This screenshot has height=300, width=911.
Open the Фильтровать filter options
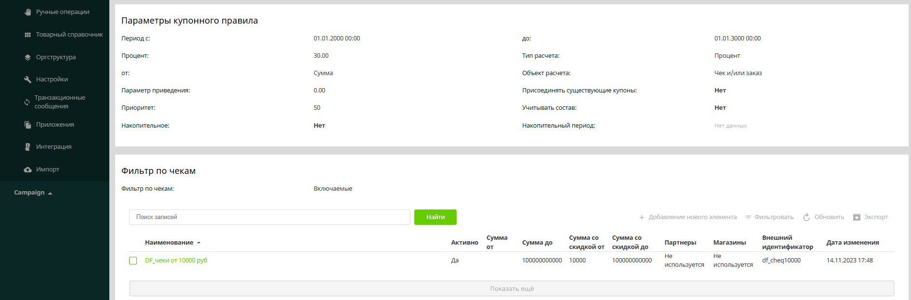tap(769, 217)
